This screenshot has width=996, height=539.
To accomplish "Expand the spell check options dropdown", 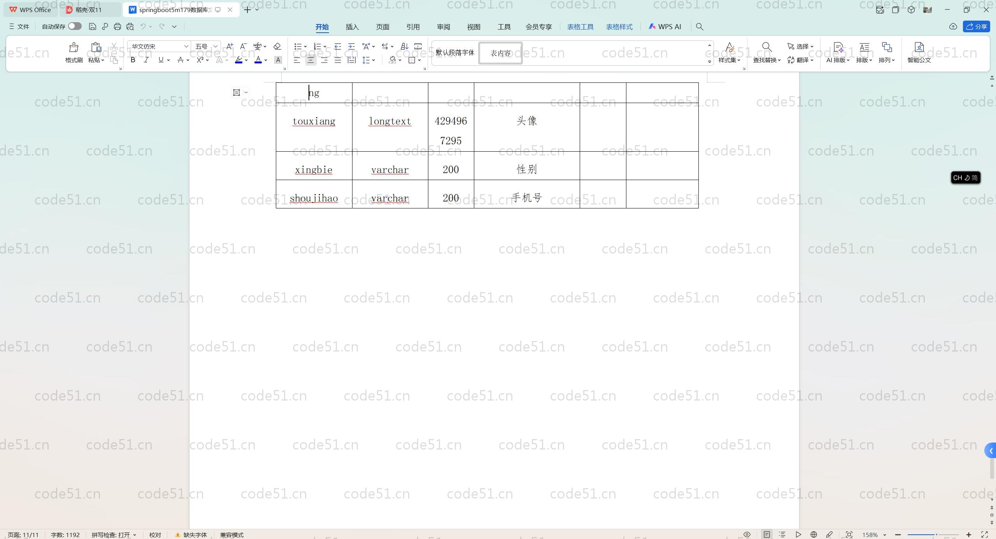I will tap(135, 535).
